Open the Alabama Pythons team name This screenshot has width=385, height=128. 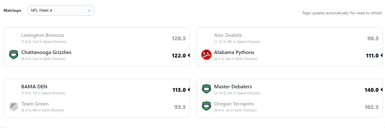pos(234,52)
